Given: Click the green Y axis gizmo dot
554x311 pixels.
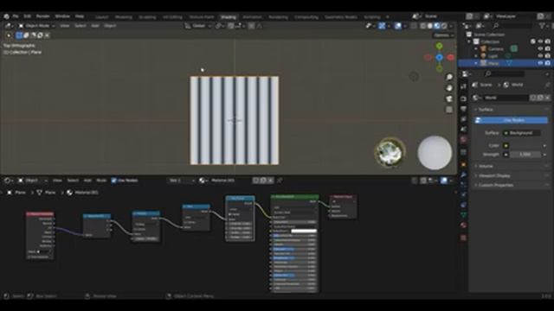Looking at the screenshot, I should coord(439,46).
